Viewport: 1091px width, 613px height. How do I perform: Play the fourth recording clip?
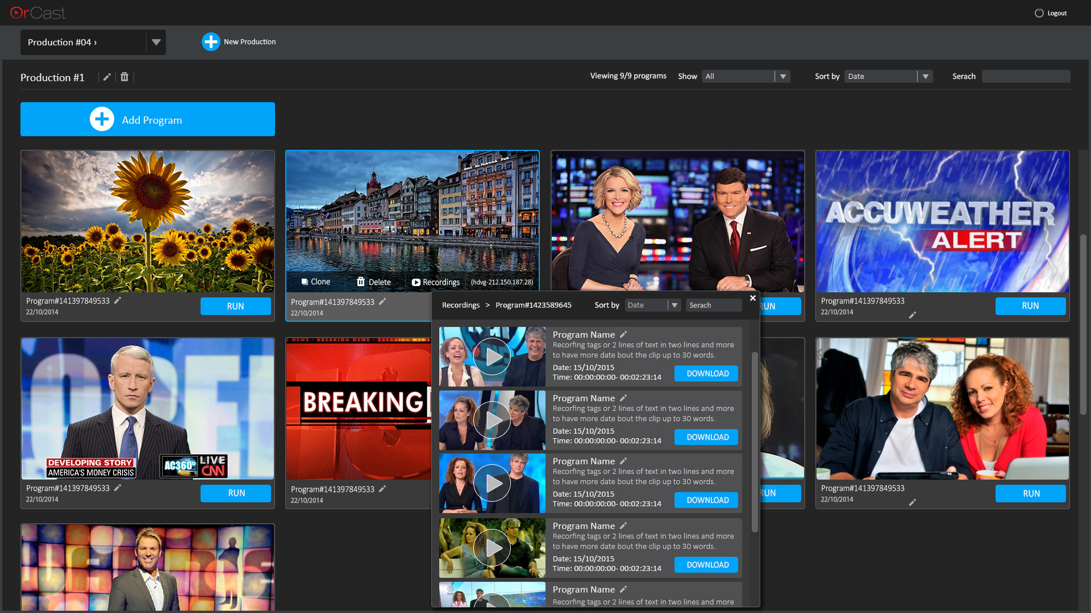pyautogui.click(x=492, y=548)
